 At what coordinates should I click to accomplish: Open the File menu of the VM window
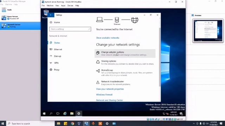coord(43,6)
